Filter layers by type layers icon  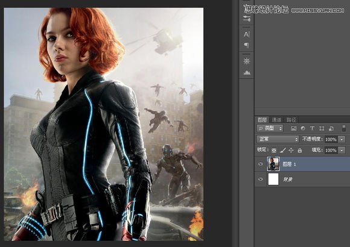tap(312, 128)
